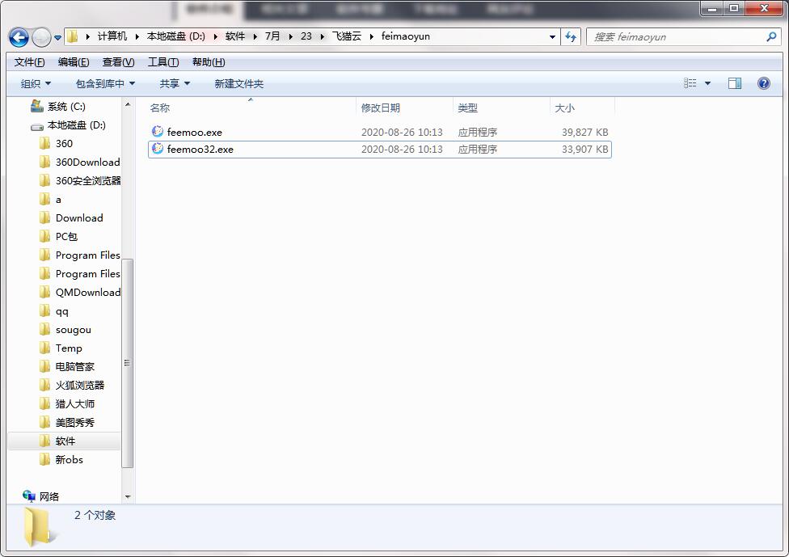Open recent pages dropdown beside nav arrows

[57, 38]
